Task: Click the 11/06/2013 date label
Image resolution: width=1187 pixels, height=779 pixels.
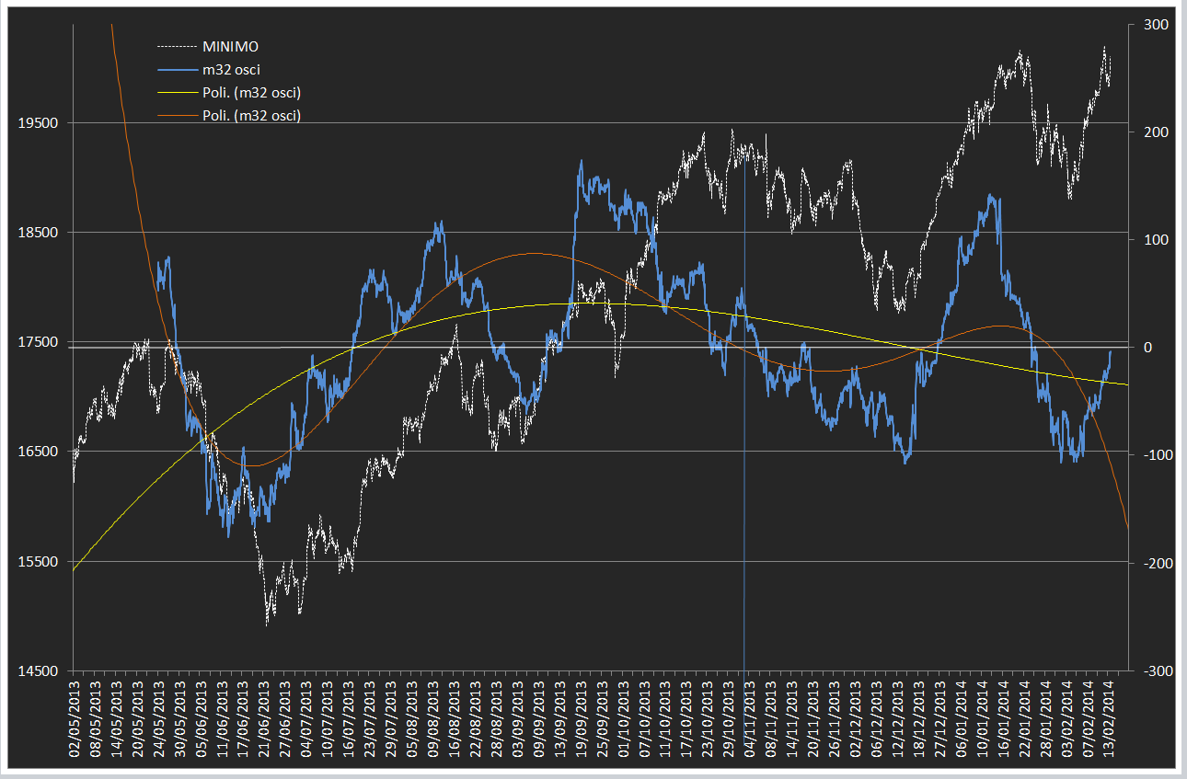Action: click(x=223, y=719)
